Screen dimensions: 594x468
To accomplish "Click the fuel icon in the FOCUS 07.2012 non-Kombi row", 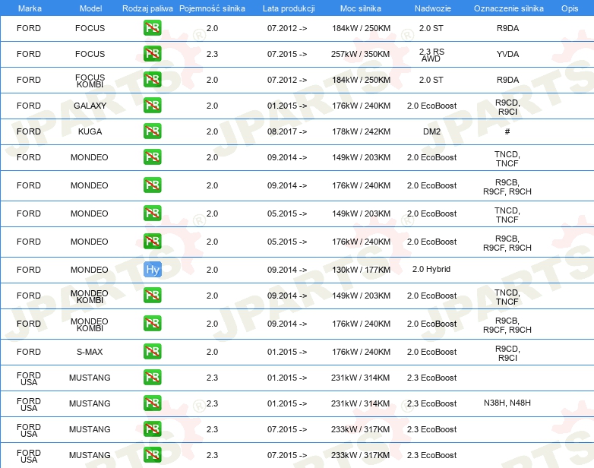I will [152, 28].
